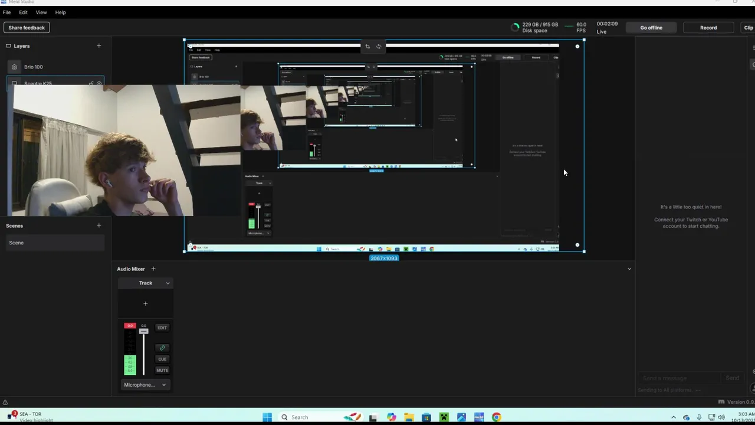The image size is (755, 425).
Task: Open Minecraft from the taskbar
Action: tap(444, 417)
